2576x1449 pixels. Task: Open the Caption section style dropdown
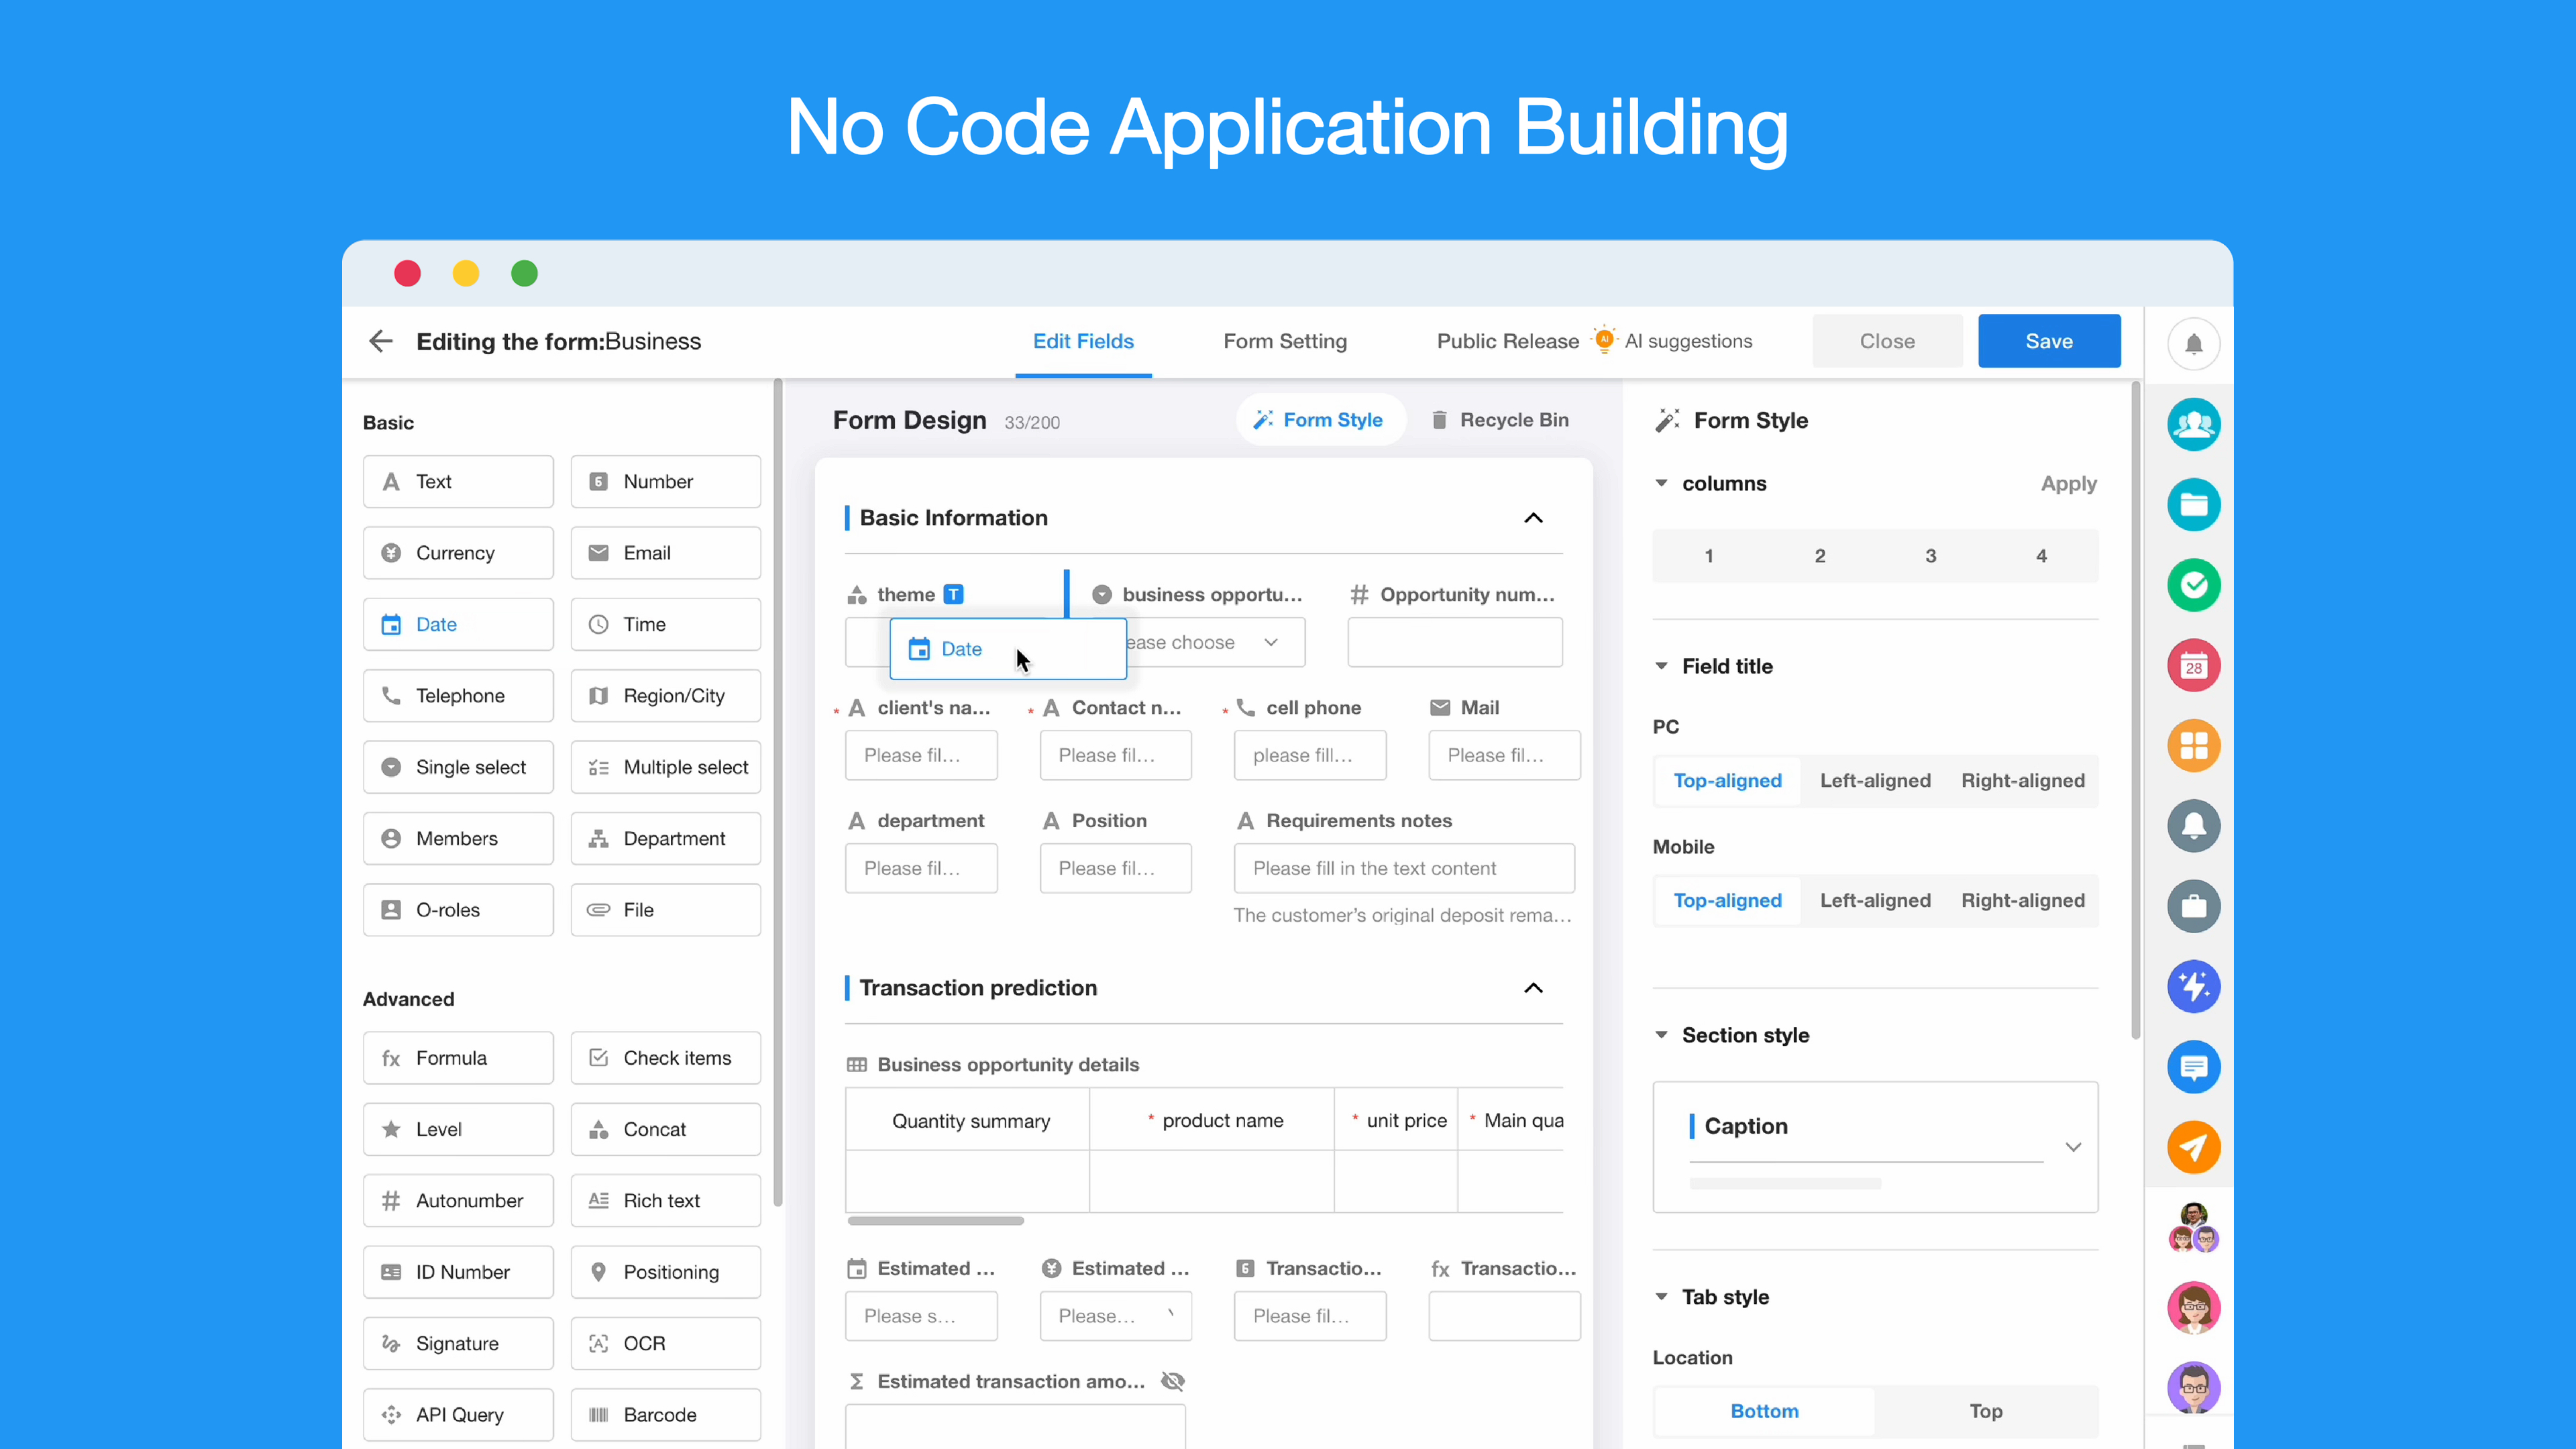[2073, 1147]
